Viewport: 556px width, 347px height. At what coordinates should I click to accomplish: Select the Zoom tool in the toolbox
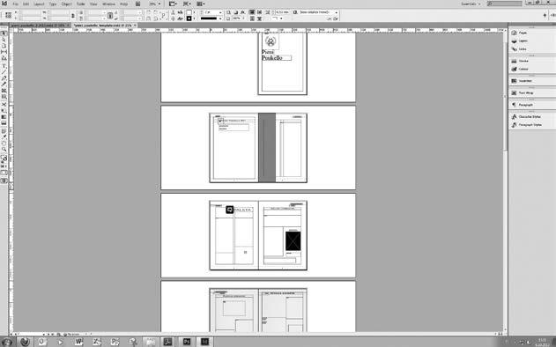tap(4, 150)
